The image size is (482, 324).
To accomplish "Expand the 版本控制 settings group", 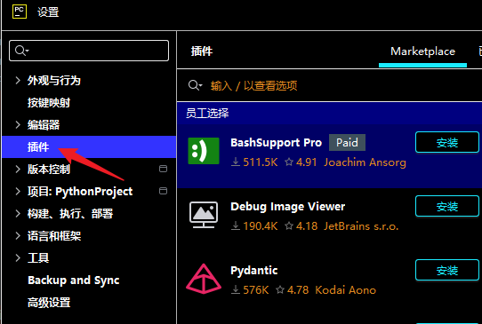I will point(18,169).
